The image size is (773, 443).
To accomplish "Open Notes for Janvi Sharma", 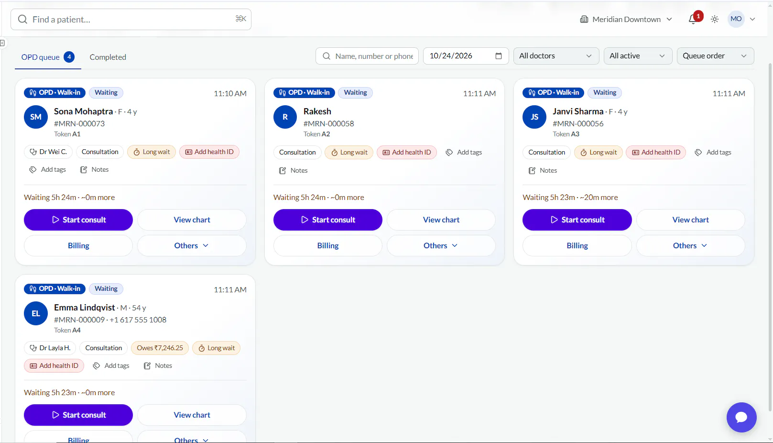I will point(543,170).
